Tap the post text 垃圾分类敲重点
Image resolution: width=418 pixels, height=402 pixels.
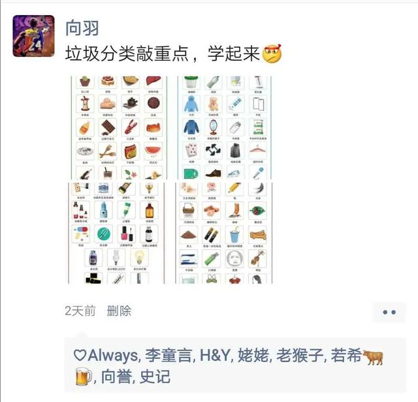(x=127, y=54)
